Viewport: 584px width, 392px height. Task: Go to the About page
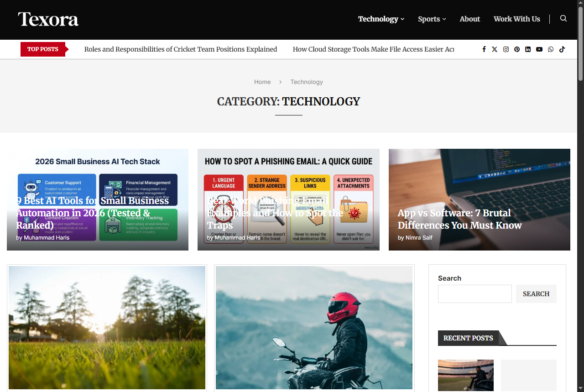click(470, 19)
